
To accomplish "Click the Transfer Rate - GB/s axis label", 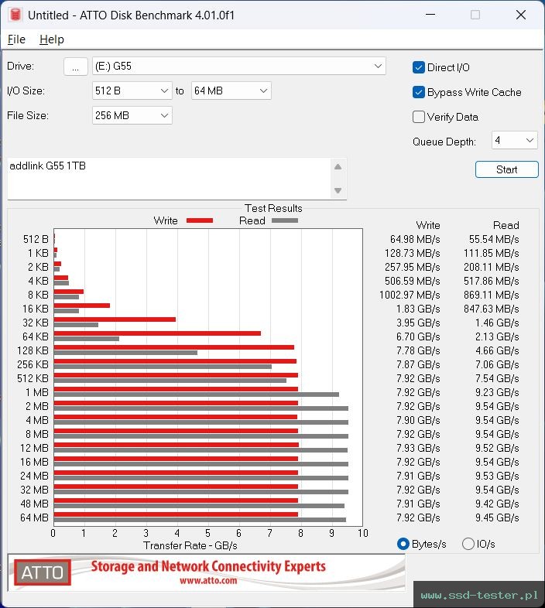I will click(190, 545).
